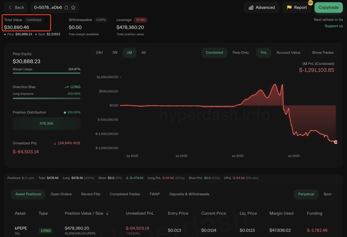
Task: Switch to Perpetual positions
Action: (x=306, y=194)
